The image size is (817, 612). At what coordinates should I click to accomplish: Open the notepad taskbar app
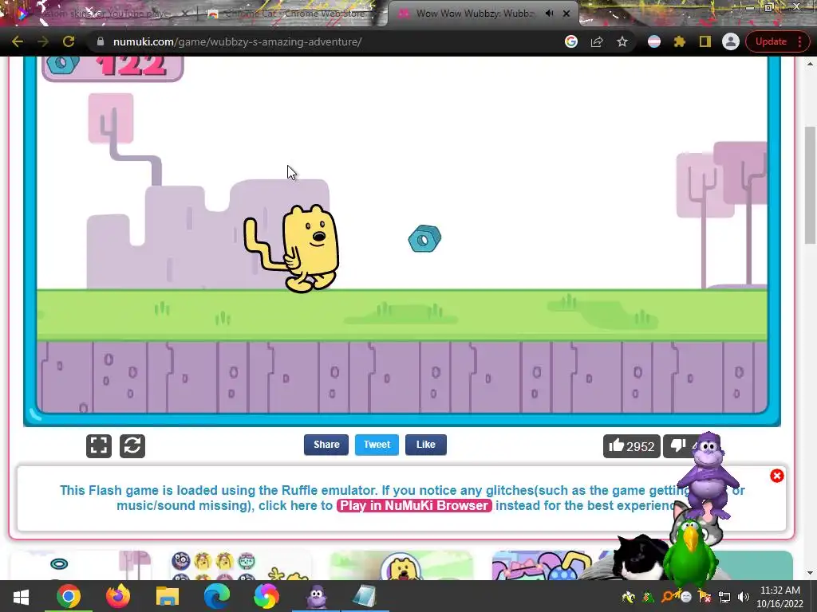pos(365,596)
